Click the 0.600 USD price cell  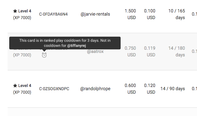(x=130, y=89)
